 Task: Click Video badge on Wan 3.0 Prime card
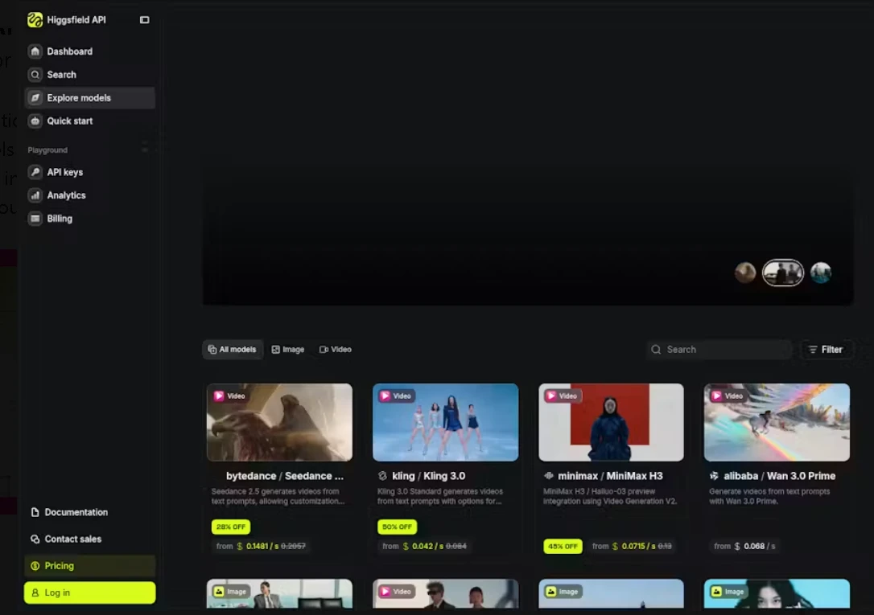(728, 396)
